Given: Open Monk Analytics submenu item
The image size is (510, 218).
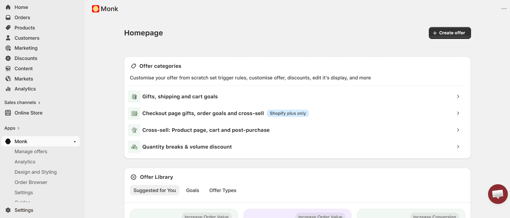Looking at the screenshot, I should click(x=25, y=162).
